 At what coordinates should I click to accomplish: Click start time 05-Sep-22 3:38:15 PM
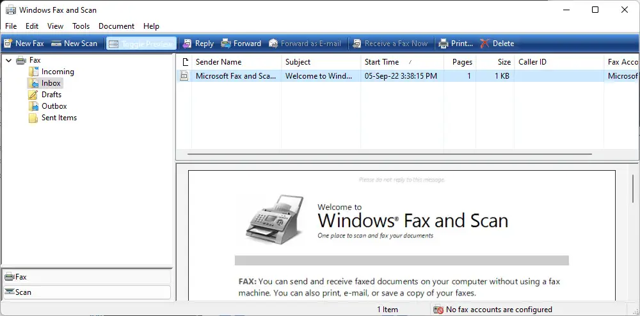[401, 76]
